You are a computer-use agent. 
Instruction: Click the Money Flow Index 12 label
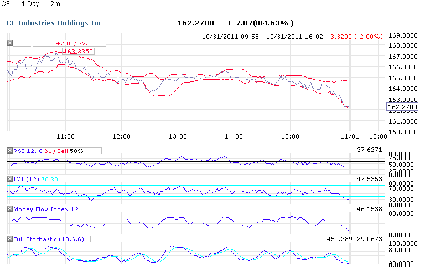tap(46, 209)
